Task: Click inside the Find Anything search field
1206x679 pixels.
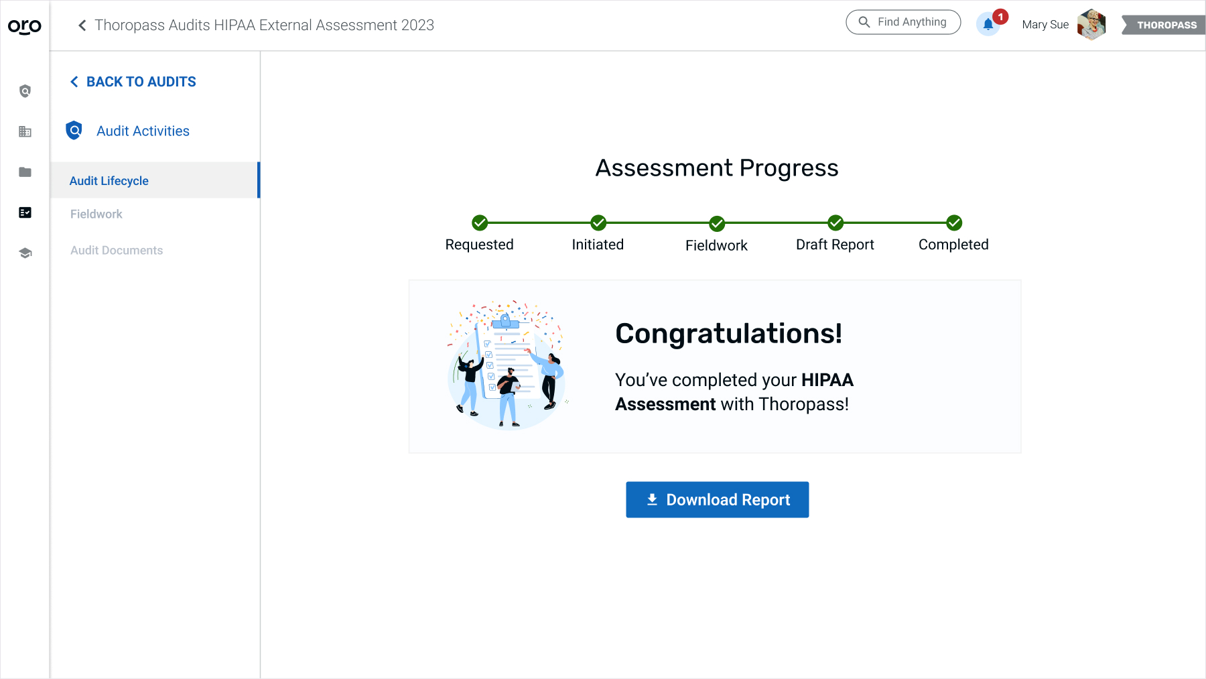Action: point(911,22)
